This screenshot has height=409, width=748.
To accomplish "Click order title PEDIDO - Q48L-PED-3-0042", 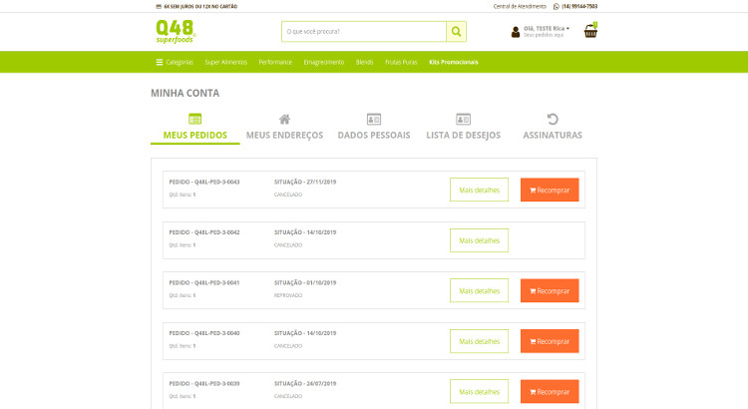I will pos(204,232).
